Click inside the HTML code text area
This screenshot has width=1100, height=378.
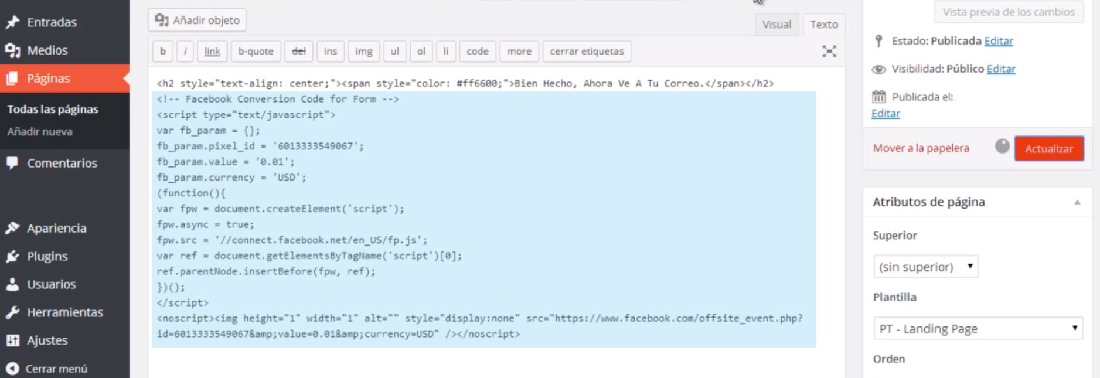coord(496,223)
